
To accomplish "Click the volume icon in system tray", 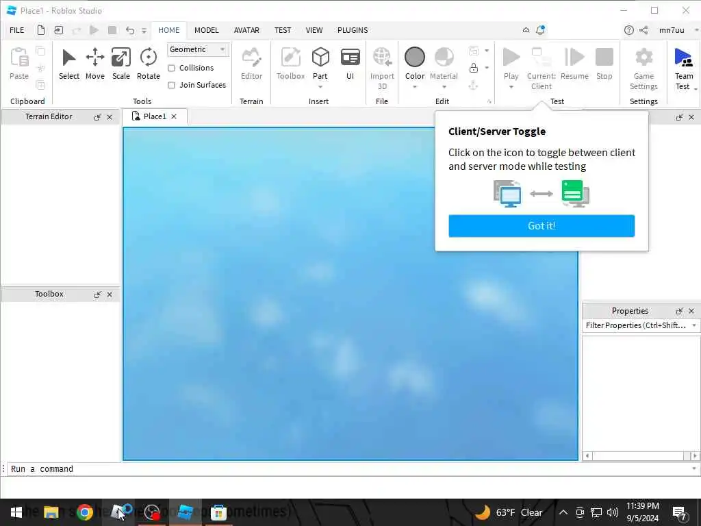I will pos(613,512).
